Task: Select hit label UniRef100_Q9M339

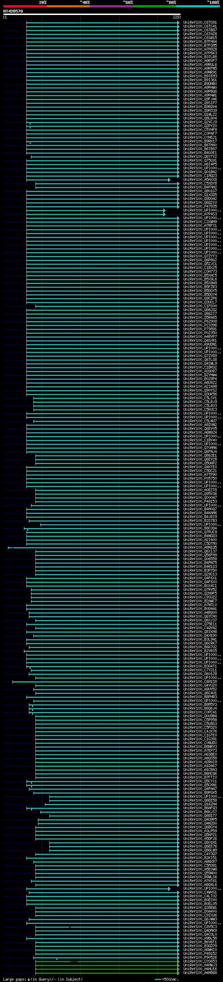Action: tap(200, 110)
